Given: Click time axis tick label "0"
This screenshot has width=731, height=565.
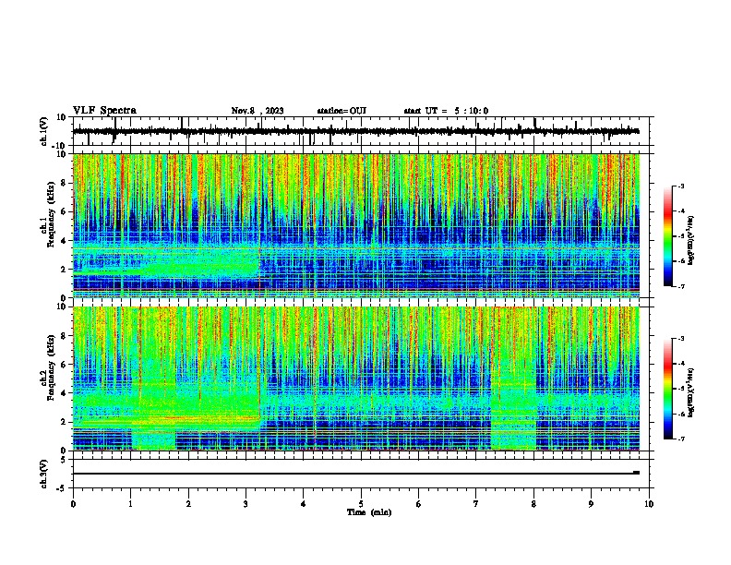Looking at the screenshot, I should pos(73,504).
